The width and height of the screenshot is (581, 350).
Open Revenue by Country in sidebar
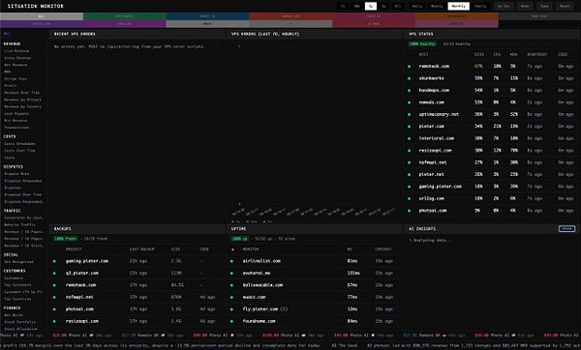[x=22, y=106]
